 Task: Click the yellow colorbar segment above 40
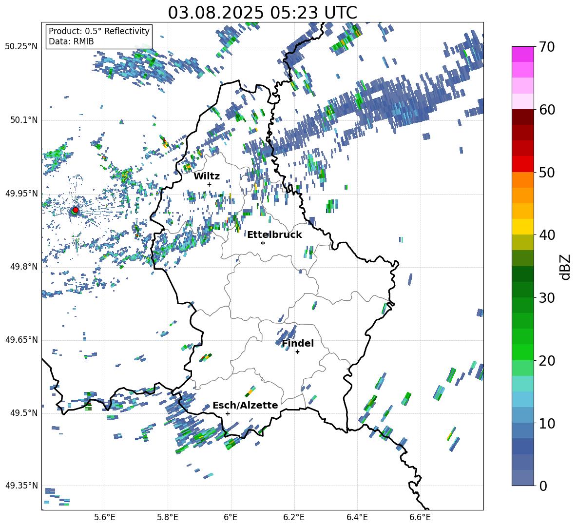click(522, 227)
